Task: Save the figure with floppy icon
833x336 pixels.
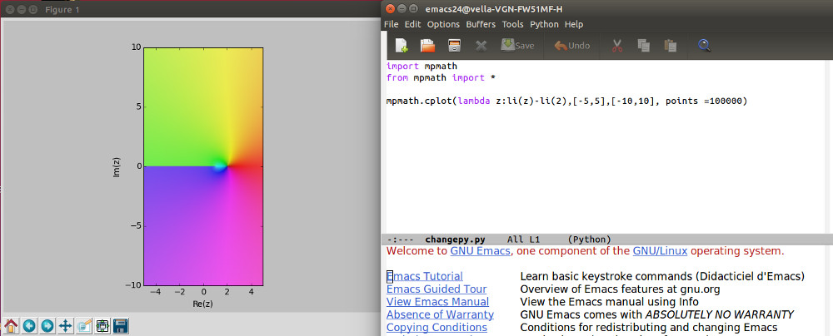Action: (x=120, y=325)
